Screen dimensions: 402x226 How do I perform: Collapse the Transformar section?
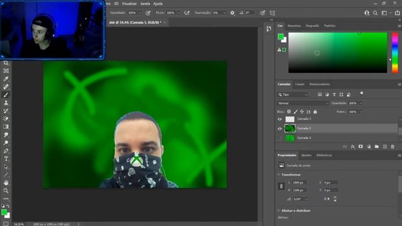pyautogui.click(x=279, y=175)
